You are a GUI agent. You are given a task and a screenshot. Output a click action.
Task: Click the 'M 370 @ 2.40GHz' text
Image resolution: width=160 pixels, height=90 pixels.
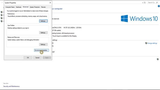pyautogui.click(x=69, y=27)
